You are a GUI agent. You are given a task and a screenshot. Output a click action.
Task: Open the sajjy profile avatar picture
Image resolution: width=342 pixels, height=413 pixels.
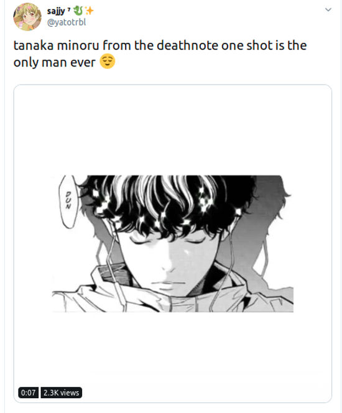pos(27,17)
